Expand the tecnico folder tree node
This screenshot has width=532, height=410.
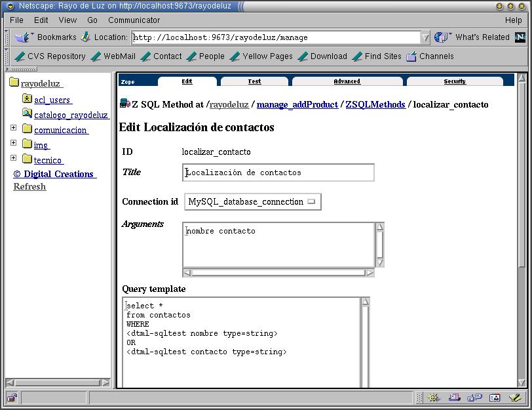pyautogui.click(x=13, y=157)
